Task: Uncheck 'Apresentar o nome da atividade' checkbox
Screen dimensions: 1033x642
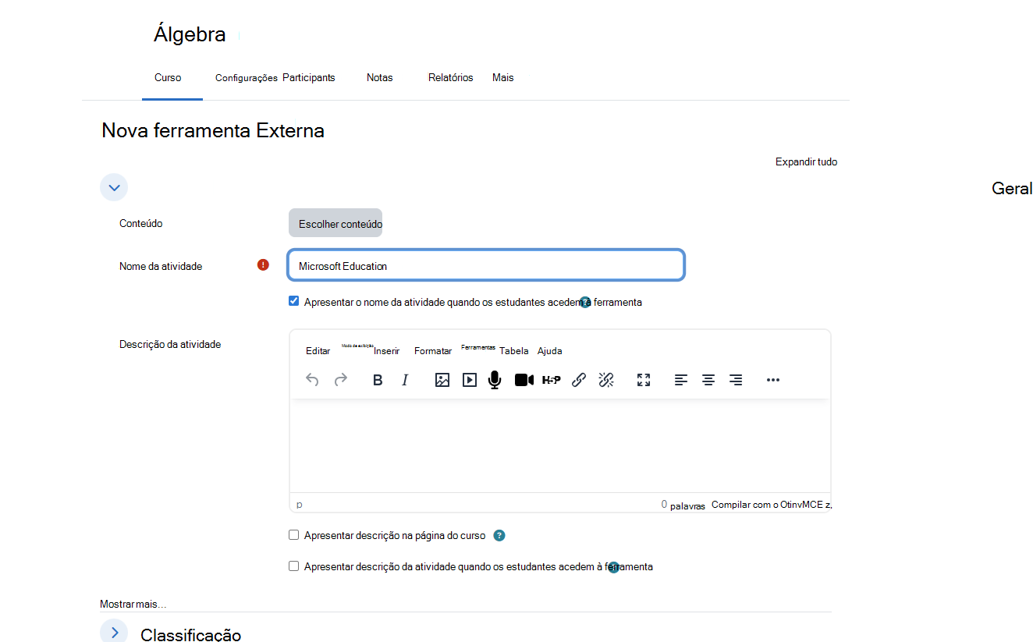Action: [294, 301]
